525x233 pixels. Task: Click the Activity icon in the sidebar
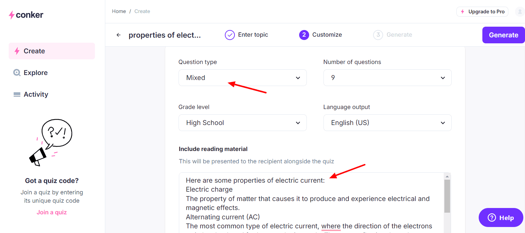[x=17, y=95]
